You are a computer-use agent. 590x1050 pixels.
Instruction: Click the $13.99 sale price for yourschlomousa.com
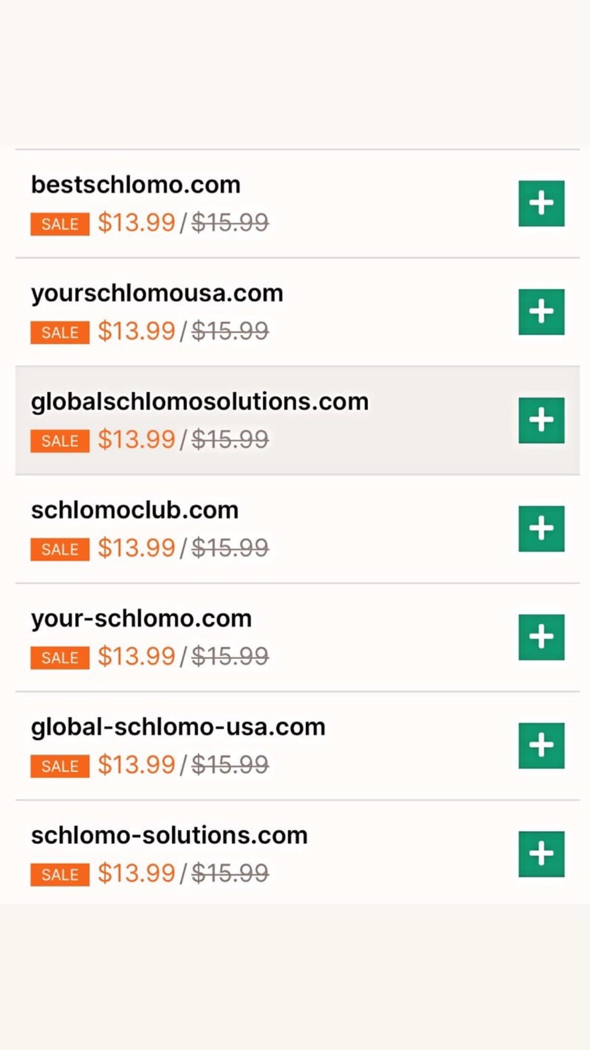[136, 331]
